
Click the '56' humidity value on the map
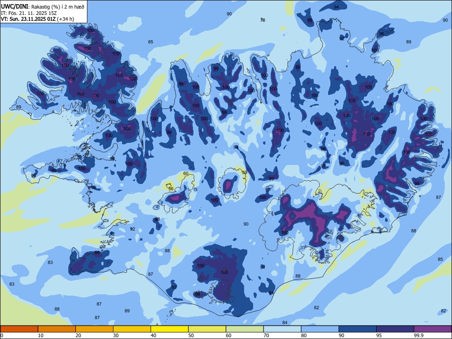point(171,189)
